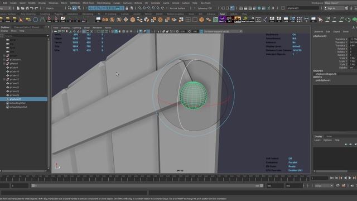This screenshot has width=357, height=201.
Task: Click the playback range slider bar
Action: (147, 186)
